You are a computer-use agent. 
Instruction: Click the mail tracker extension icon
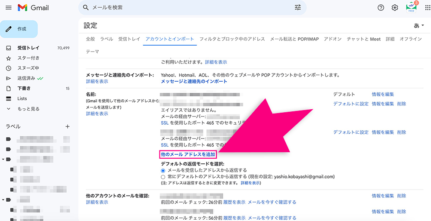412,7
